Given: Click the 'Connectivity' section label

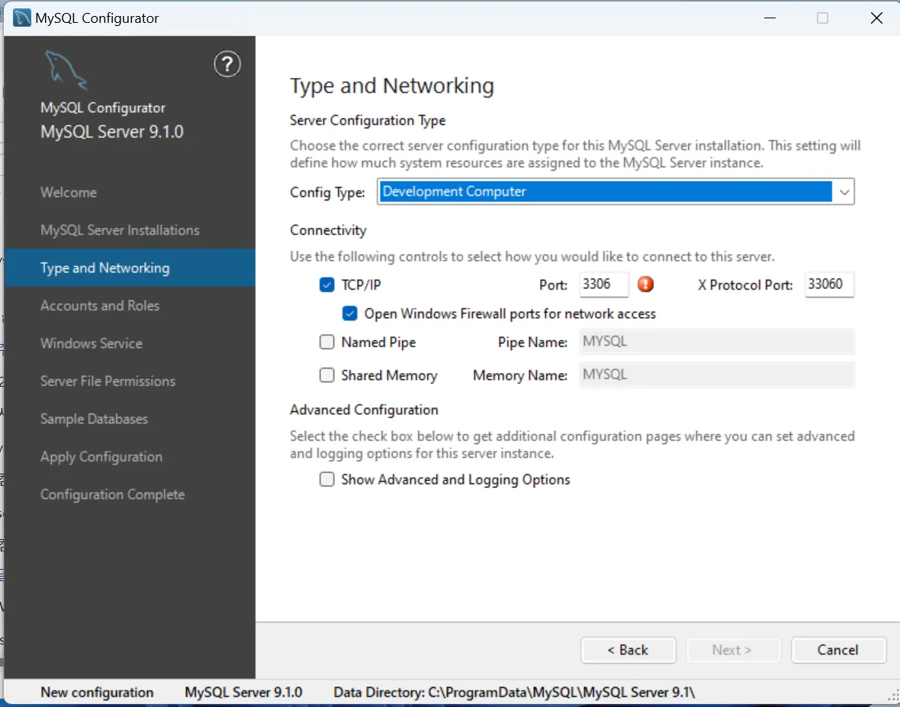Looking at the screenshot, I should pyautogui.click(x=328, y=230).
